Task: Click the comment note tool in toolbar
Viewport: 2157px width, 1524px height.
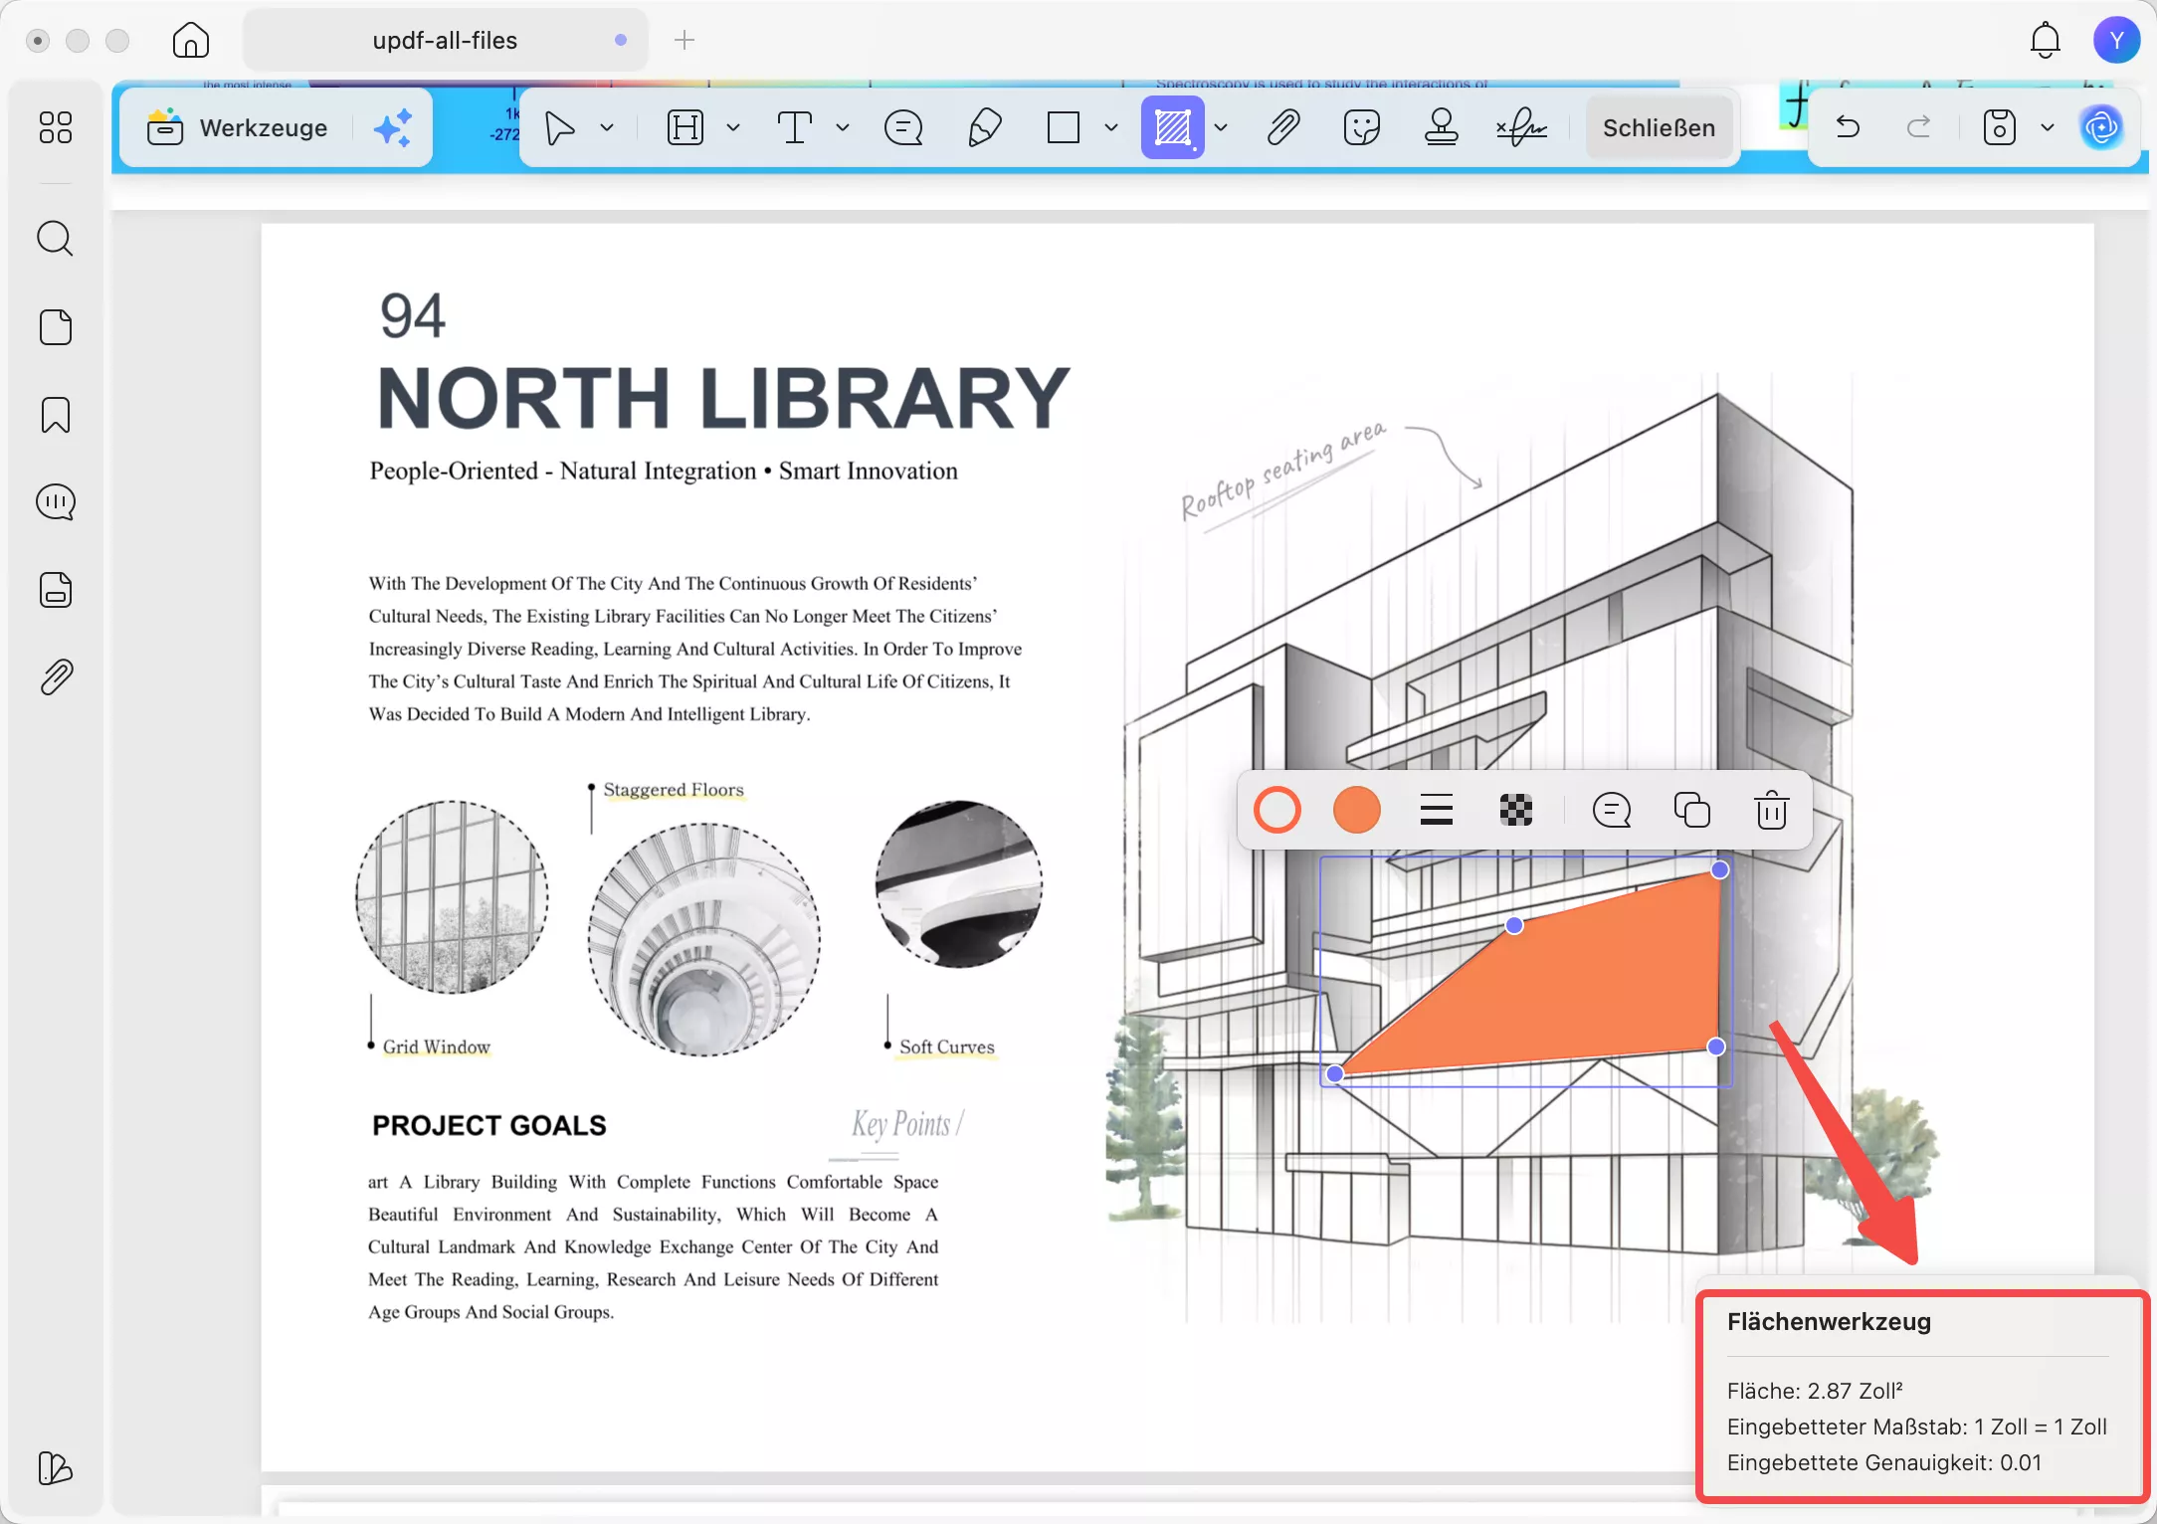Action: [903, 127]
